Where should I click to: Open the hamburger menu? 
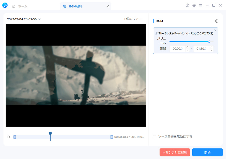201,5
